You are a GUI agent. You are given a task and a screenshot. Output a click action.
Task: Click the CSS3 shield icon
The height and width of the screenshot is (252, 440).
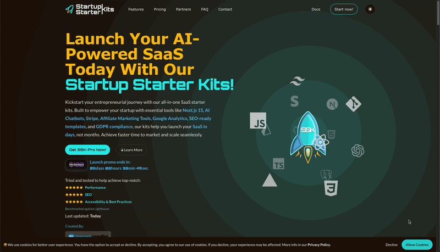coord(331,188)
